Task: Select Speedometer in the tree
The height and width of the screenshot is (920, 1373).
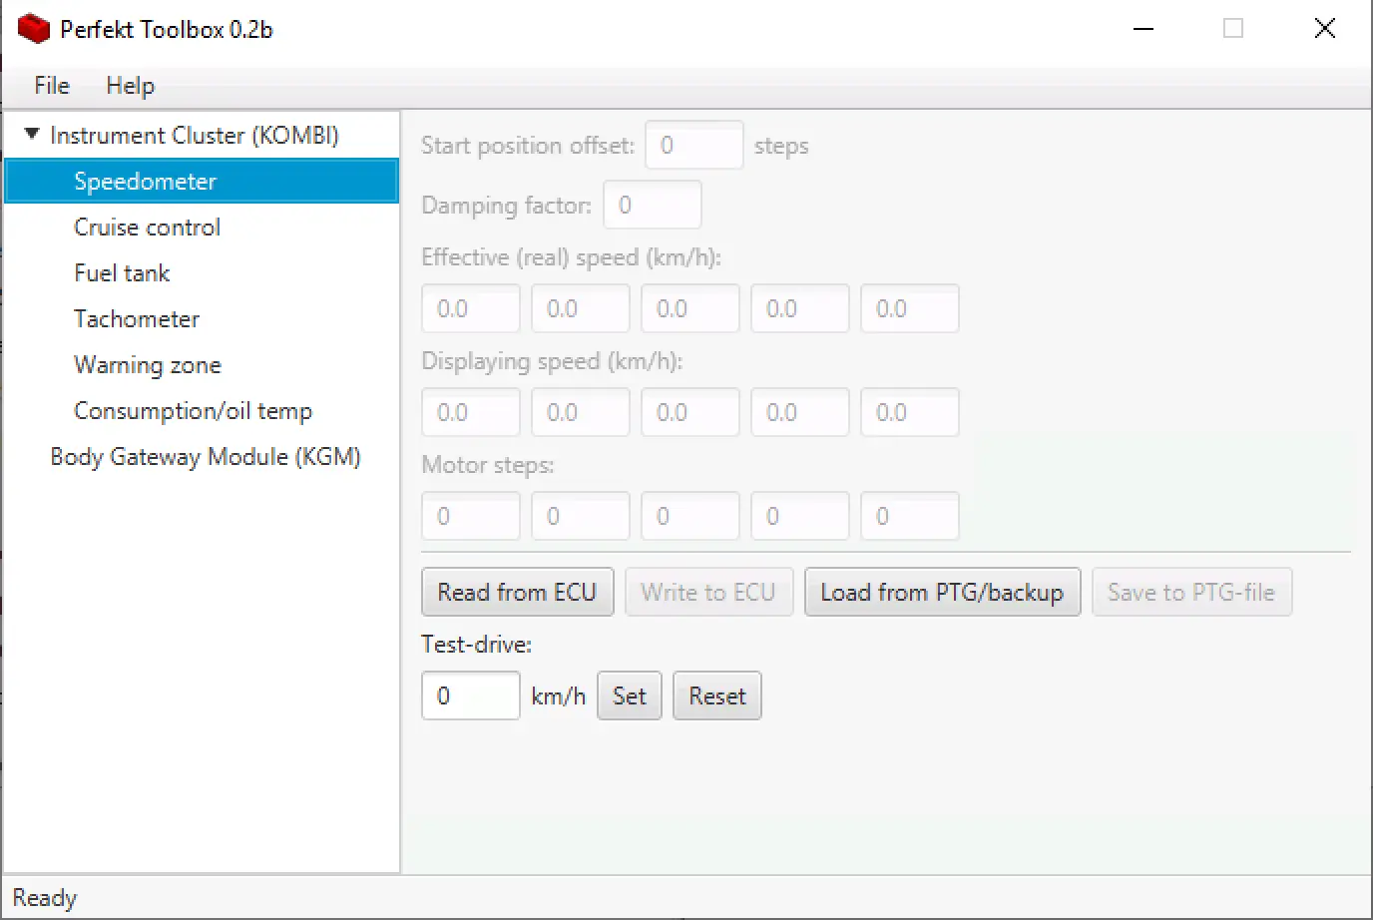Action: pyautogui.click(x=145, y=182)
